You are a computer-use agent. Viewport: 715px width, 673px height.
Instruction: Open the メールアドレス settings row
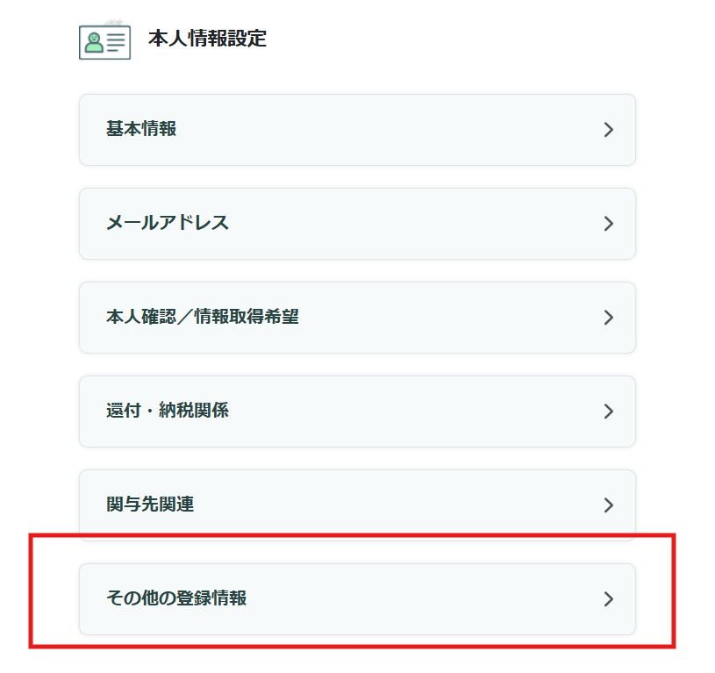coord(357,224)
